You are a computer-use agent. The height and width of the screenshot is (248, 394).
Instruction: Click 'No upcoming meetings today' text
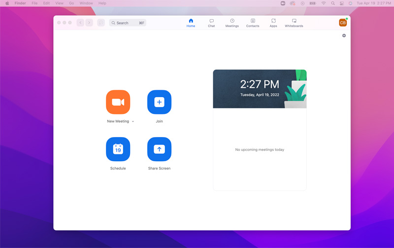click(260, 150)
